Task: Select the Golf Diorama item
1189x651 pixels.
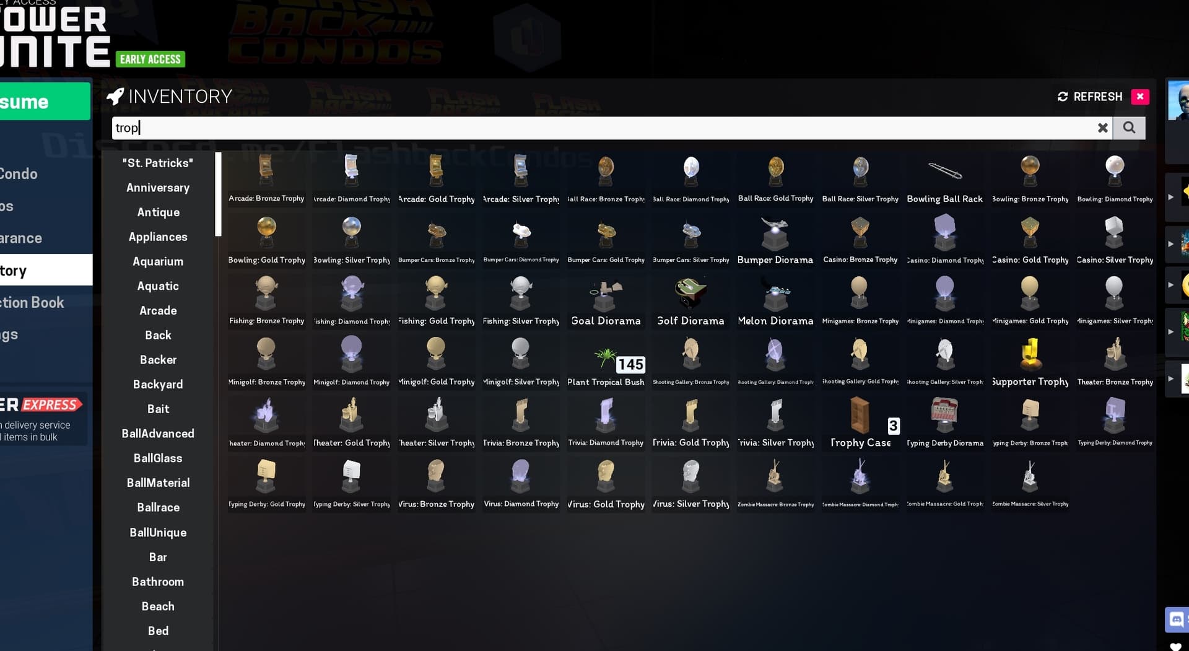Action: coord(690,301)
